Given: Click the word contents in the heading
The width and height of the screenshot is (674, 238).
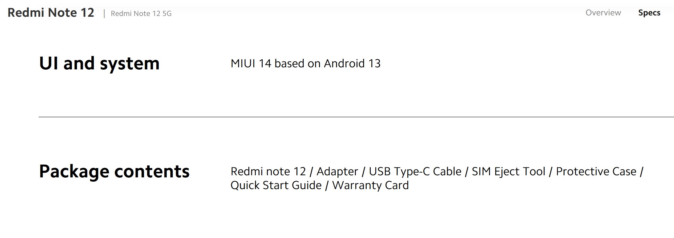Looking at the screenshot, I should (x=152, y=172).
